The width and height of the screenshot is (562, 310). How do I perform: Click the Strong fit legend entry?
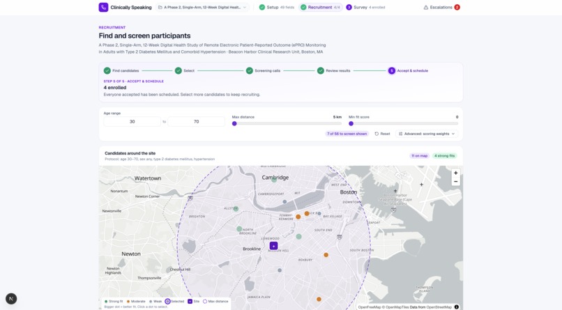(x=114, y=302)
